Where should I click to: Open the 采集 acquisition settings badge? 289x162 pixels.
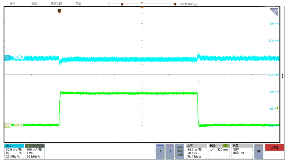242,151
